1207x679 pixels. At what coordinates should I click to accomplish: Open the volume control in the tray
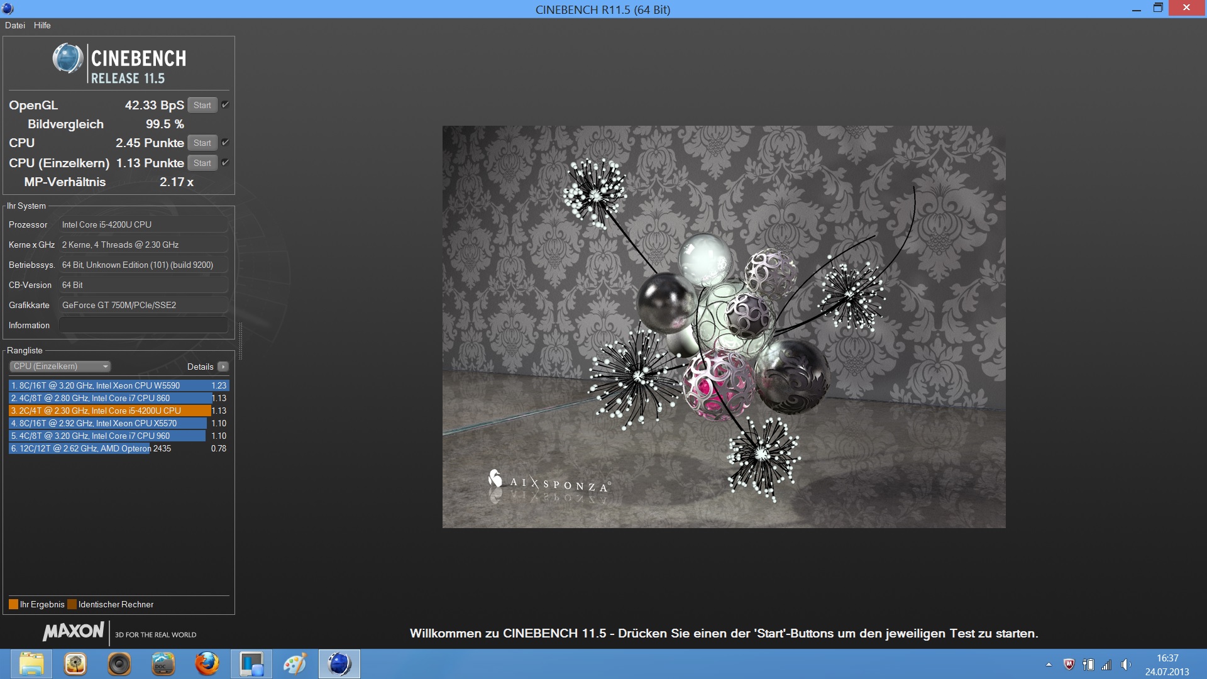pyautogui.click(x=1126, y=665)
